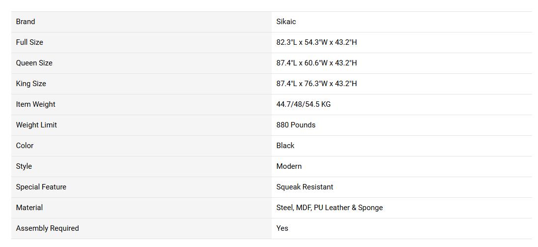
Task: Click the Full Size label
Action: [29, 42]
